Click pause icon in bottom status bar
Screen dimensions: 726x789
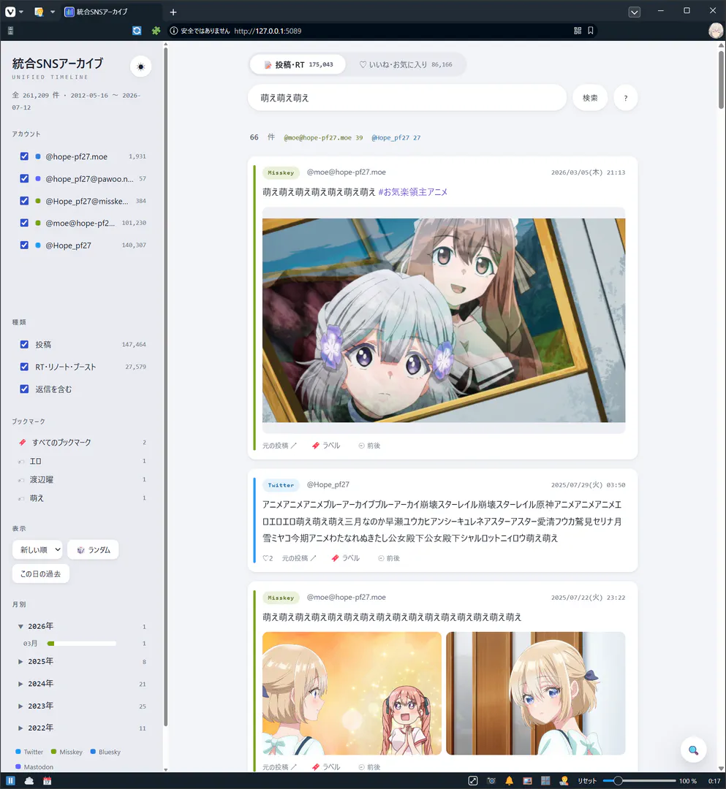point(10,780)
